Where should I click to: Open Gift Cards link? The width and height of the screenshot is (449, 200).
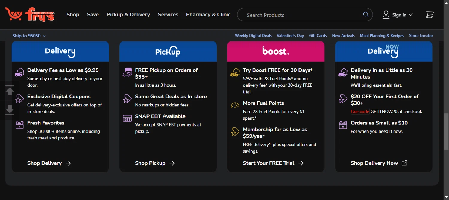[x=318, y=36]
